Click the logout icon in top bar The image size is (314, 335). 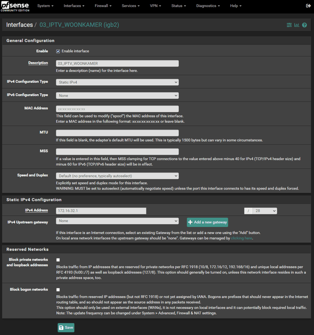[x=308, y=6]
